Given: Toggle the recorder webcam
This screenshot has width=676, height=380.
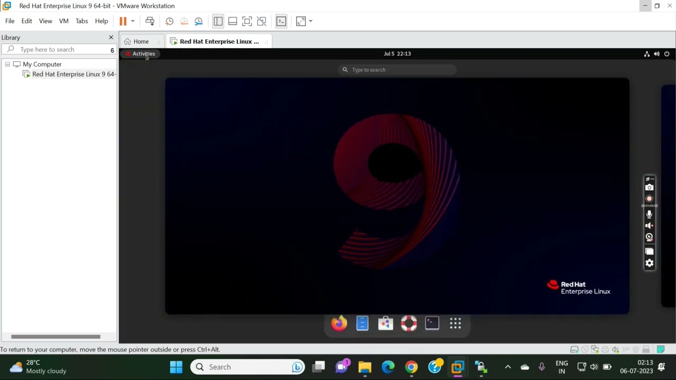Looking at the screenshot, I should (x=650, y=237).
